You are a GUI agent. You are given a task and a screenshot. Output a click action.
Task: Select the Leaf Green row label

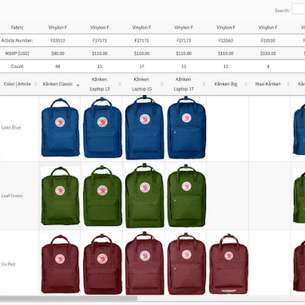[x=12, y=196]
